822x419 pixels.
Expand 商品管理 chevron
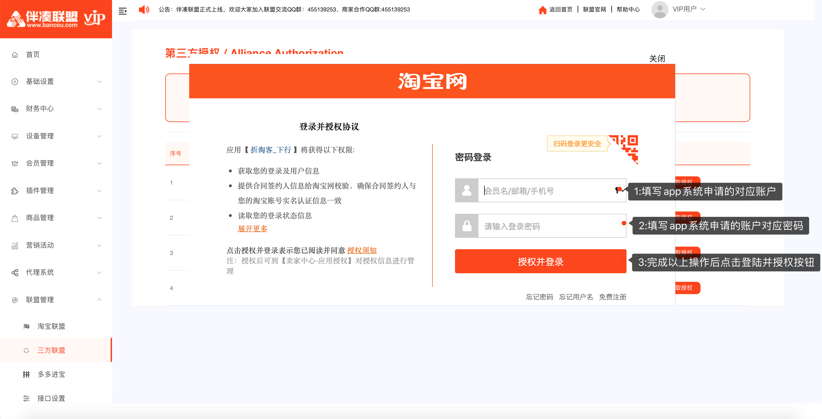[x=99, y=218]
